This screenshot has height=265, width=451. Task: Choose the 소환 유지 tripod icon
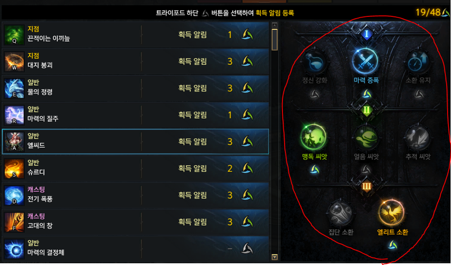point(418,61)
